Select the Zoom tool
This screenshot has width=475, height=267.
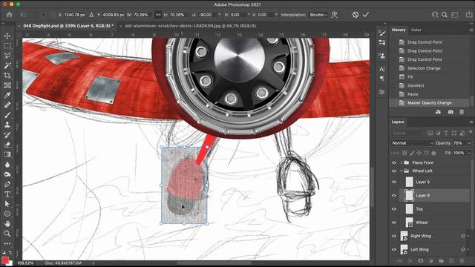(x=7, y=234)
